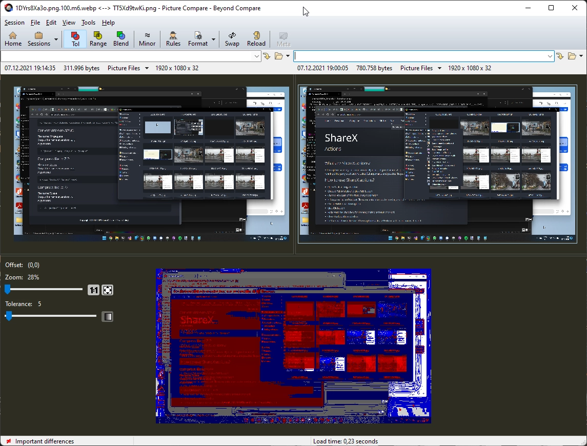The image size is (587, 446).
Task: Open the Session menu
Action: 14,23
